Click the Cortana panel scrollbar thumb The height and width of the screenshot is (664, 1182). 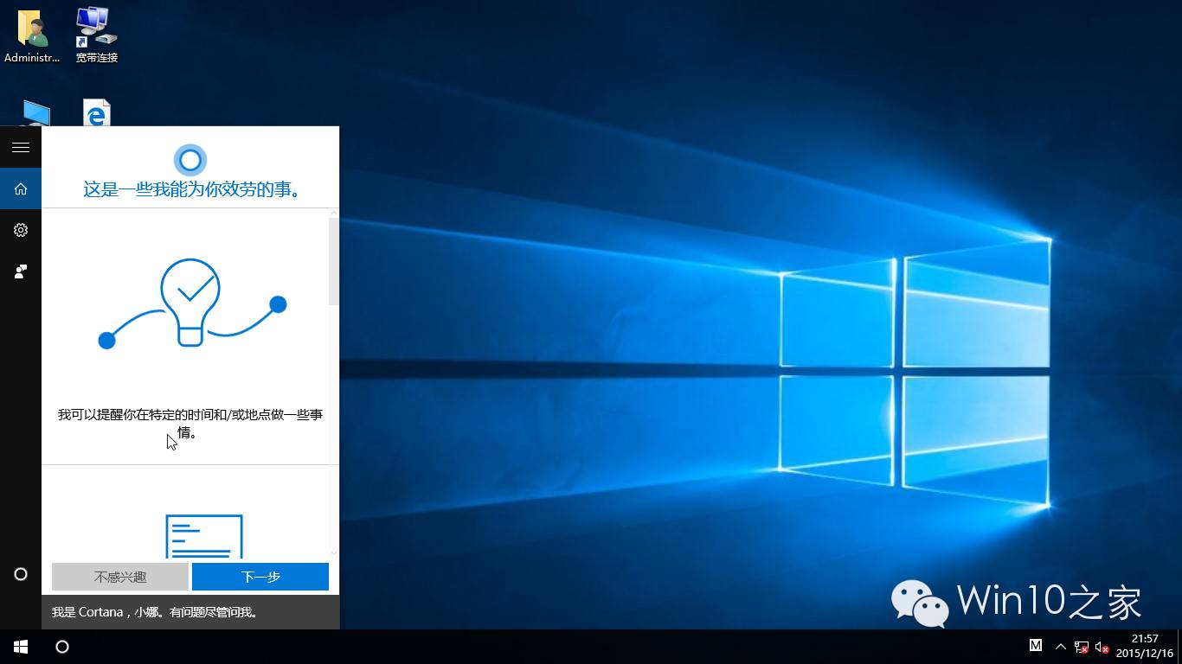(x=334, y=261)
